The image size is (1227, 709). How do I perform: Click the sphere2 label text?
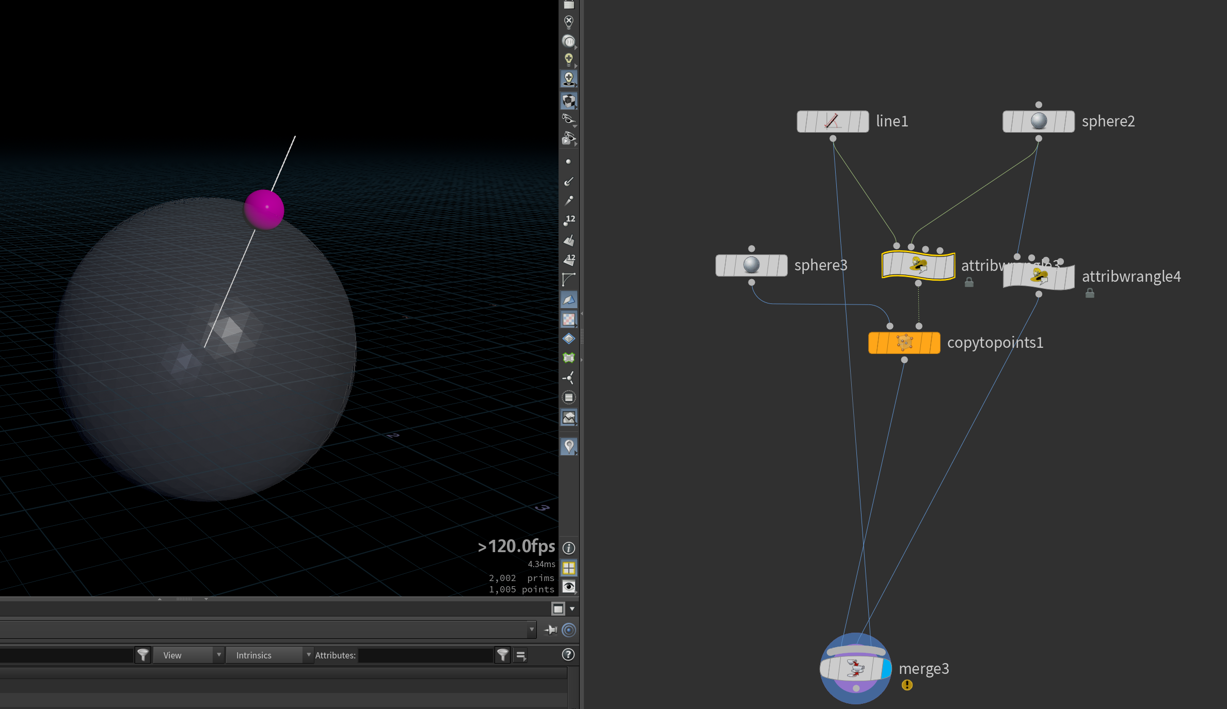pos(1108,121)
